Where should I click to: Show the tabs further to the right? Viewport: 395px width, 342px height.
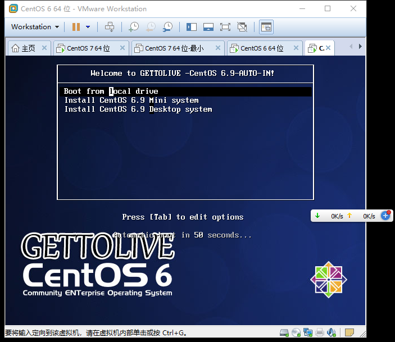click(x=360, y=47)
